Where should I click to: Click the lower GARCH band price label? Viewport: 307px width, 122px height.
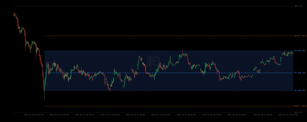pos(300,106)
